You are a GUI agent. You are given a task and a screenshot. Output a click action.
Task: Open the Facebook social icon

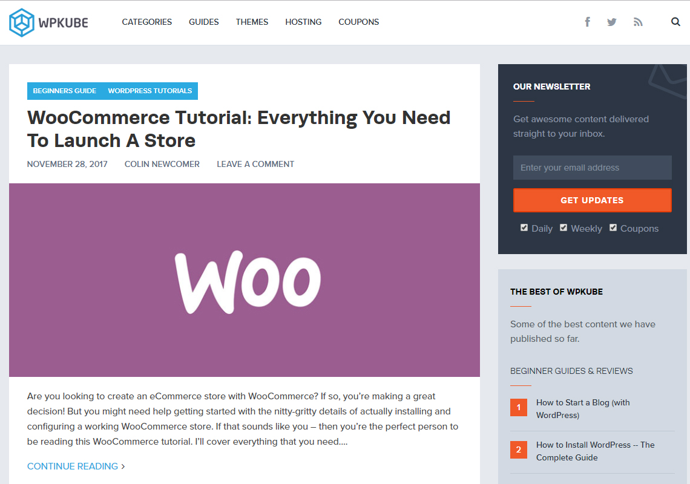point(587,22)
